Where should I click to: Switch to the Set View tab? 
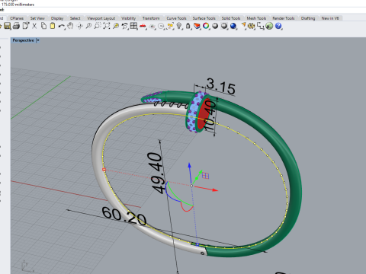click(x=37, y=18)
